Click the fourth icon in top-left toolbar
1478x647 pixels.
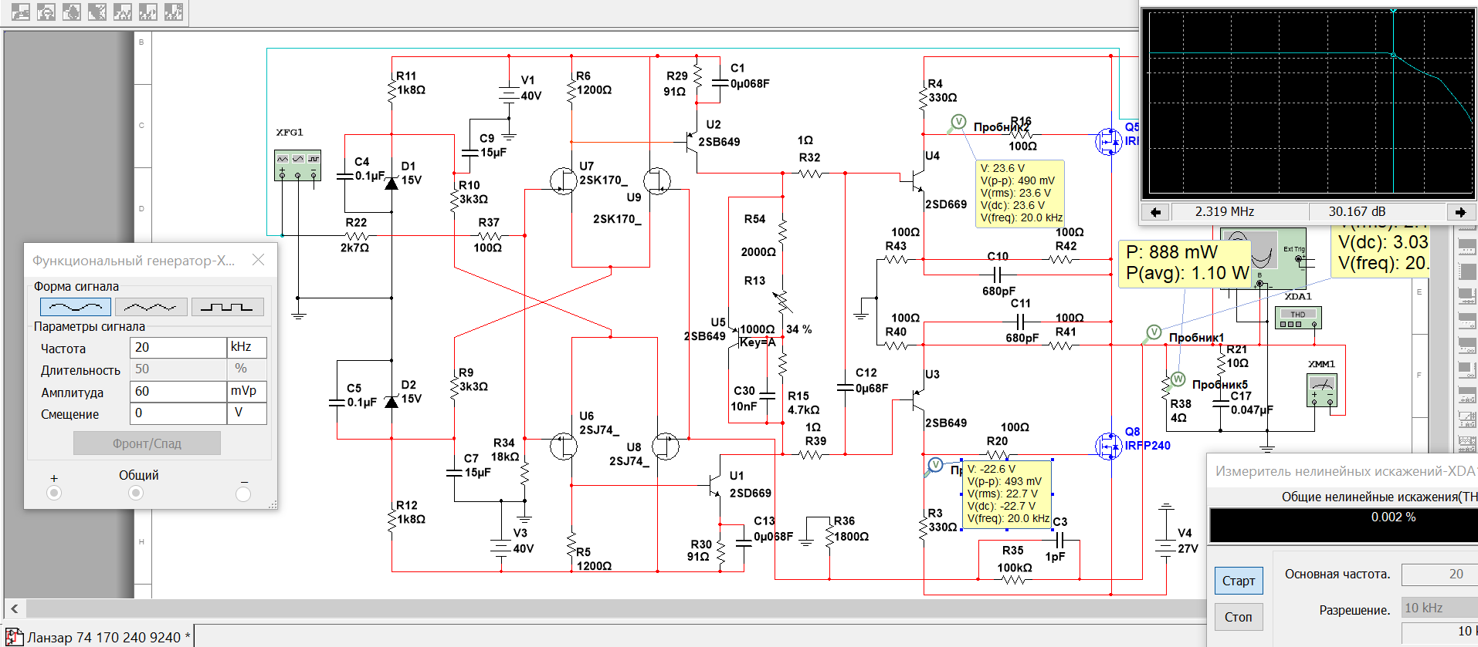click(97, 12)
